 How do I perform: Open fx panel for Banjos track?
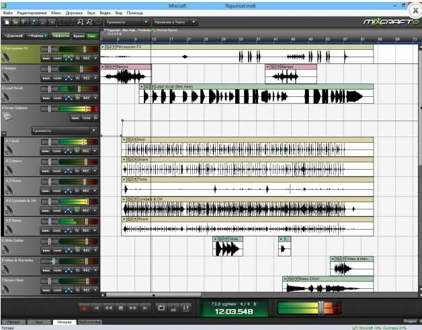coord(77,78)
